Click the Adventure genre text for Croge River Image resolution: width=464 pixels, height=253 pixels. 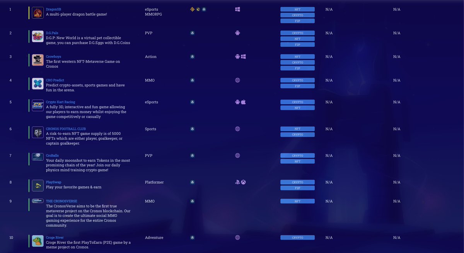click(154, 238)
